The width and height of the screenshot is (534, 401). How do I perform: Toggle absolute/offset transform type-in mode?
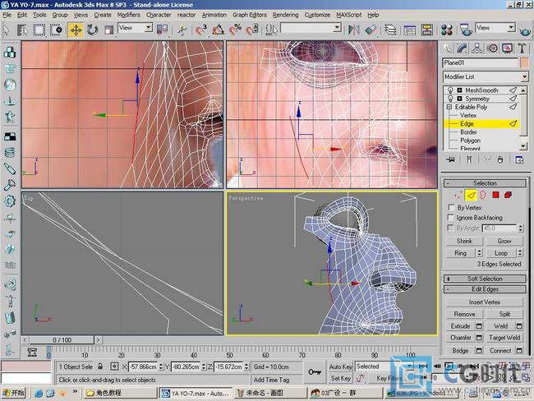coord(114,366)
